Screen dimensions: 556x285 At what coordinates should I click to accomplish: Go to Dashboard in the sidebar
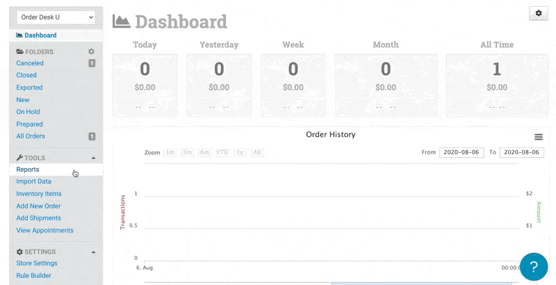coord(36,35)
